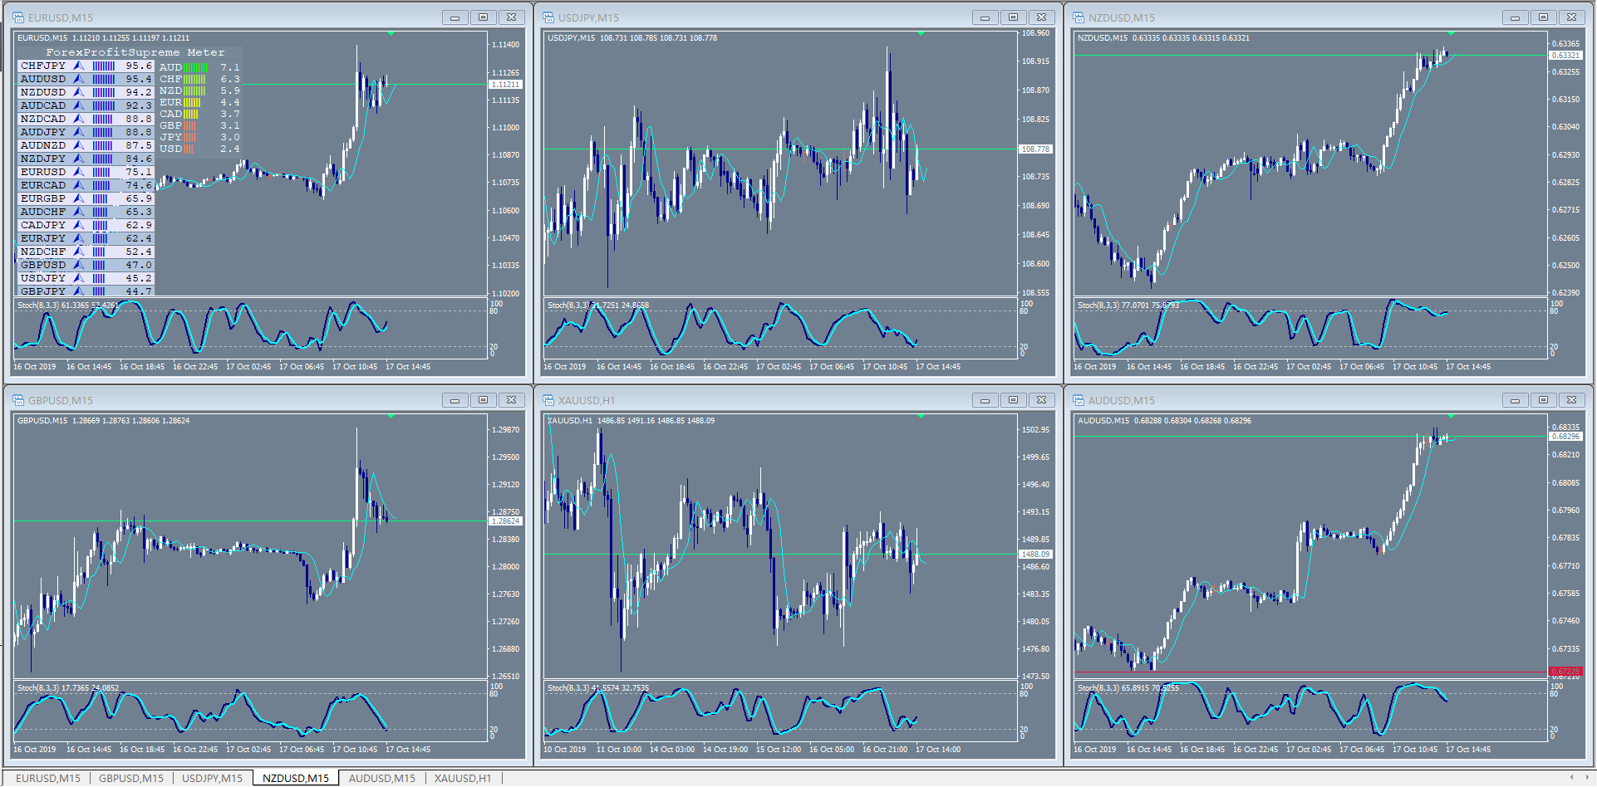Maximize the XAUUSD,H1 chart window
The width and height of the screenshot is (1597, 787).
[1013, 400]
